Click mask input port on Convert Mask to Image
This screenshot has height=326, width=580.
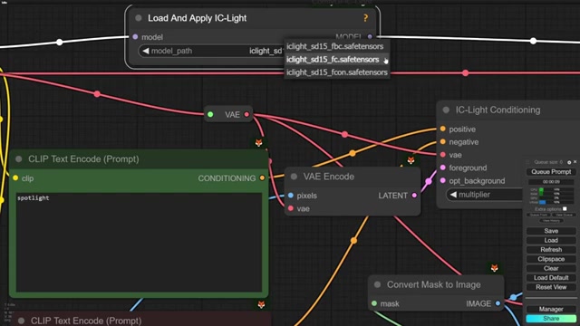coord(374,303)
